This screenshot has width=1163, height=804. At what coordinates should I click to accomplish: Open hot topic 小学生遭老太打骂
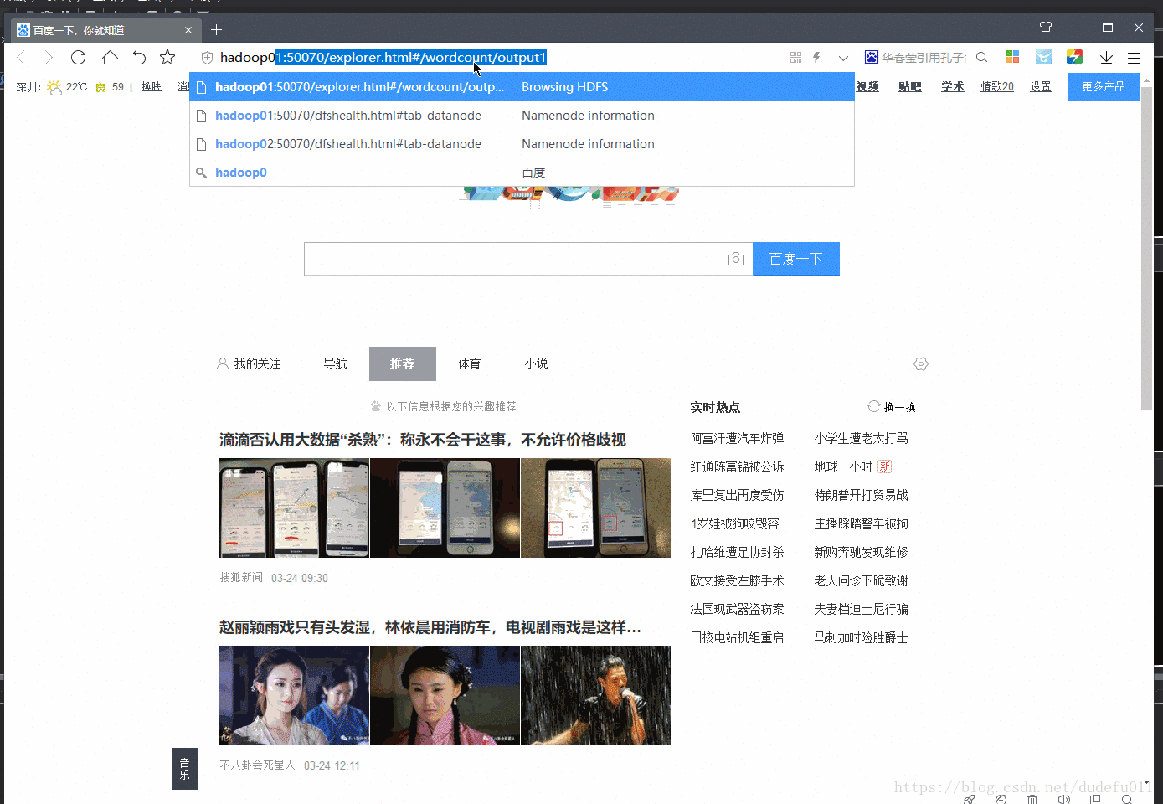coord(861,438)
